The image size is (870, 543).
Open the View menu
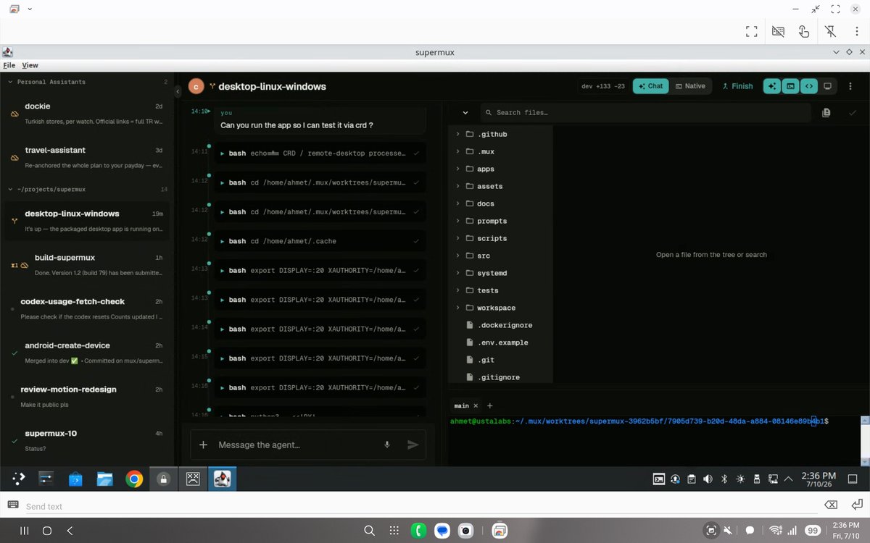(x=30, y=65)
